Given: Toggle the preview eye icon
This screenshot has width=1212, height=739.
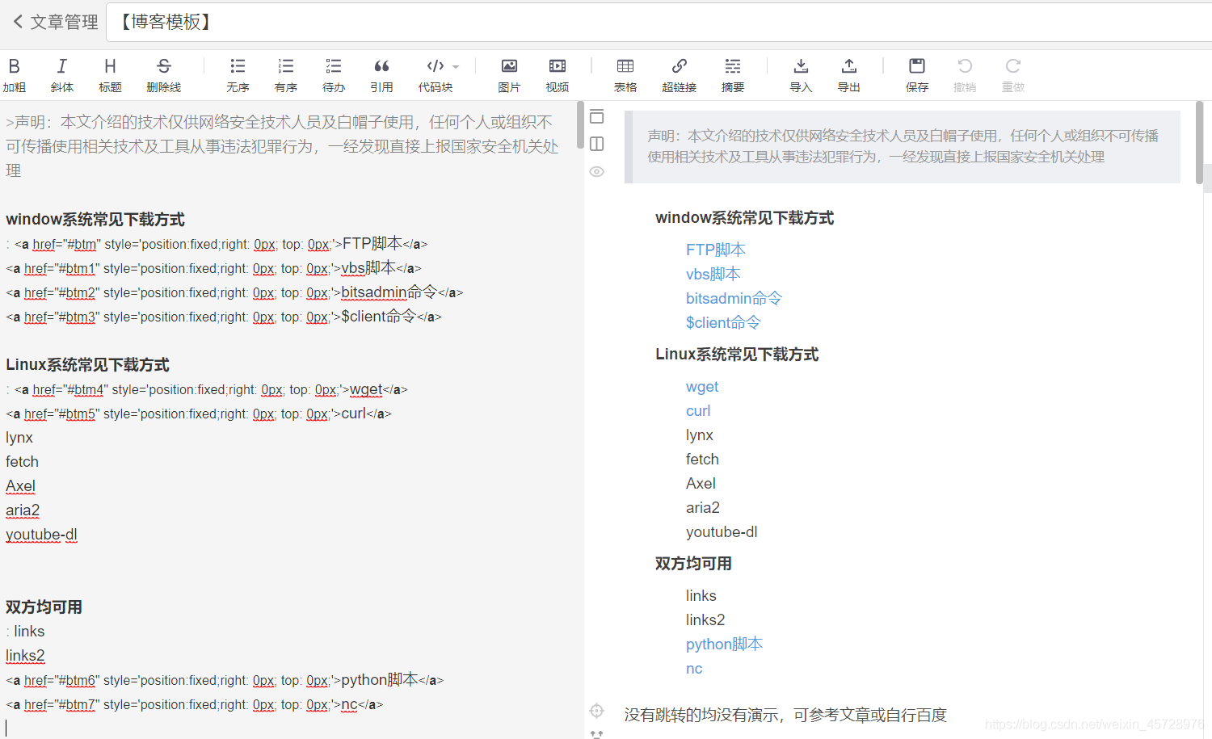Looking at the screenshot, I should pyautogui.click(x=597, y=171).
